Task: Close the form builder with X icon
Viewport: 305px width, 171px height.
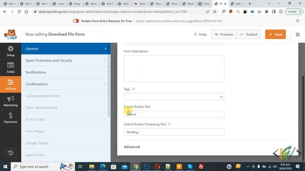Action: 297,35
